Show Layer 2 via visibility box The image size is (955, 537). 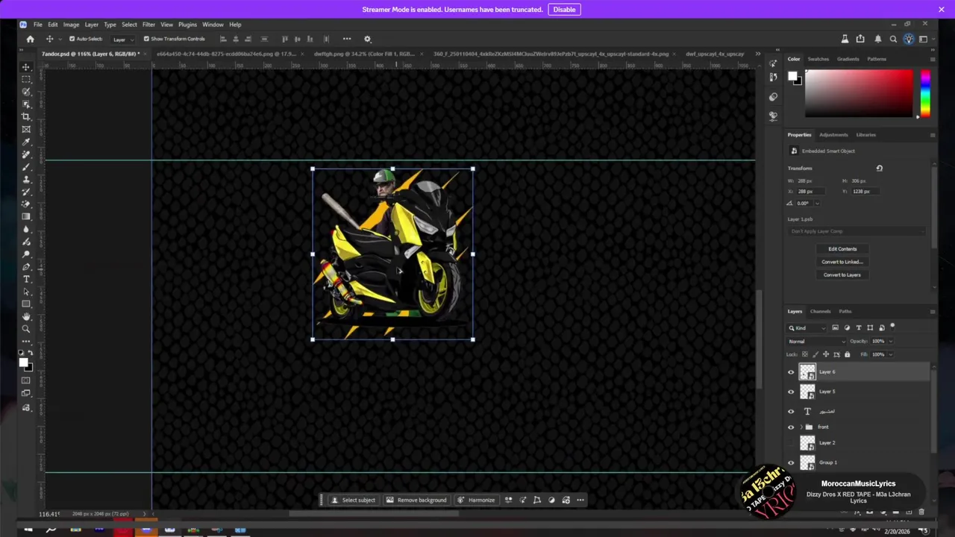coord(791,443)
